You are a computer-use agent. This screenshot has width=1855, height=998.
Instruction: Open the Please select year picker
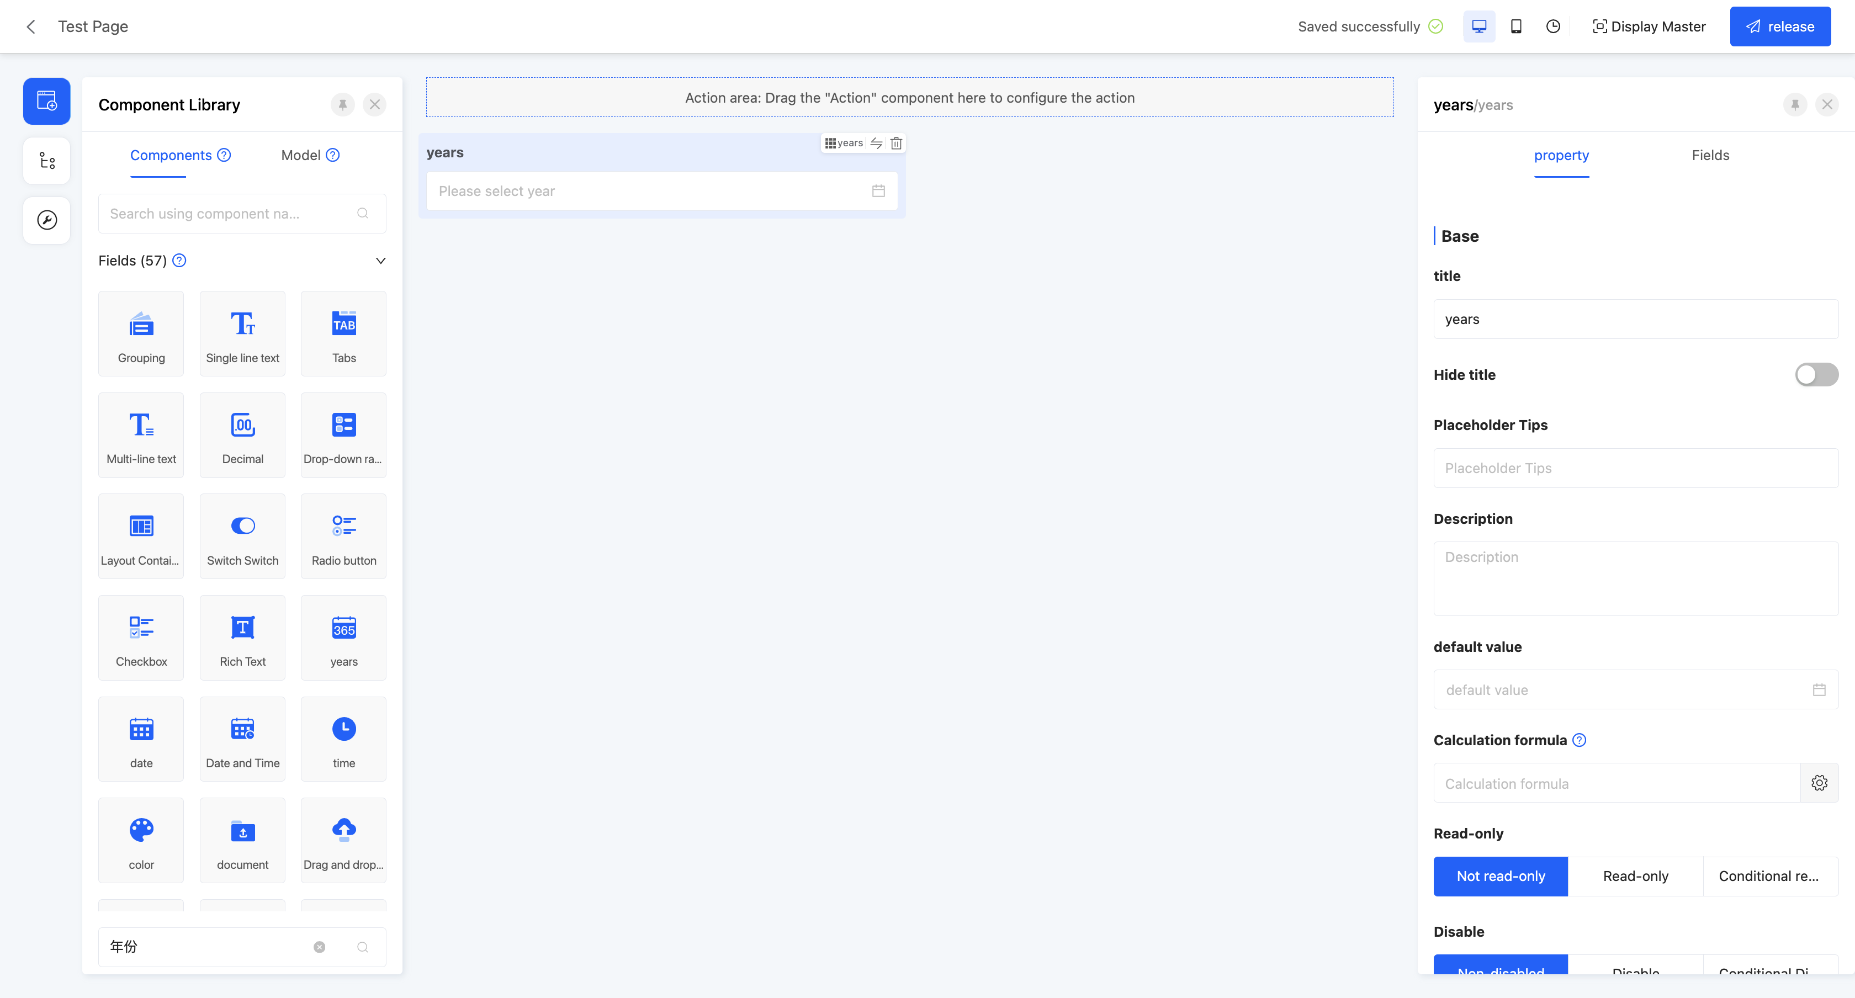(x=661, y=192)
